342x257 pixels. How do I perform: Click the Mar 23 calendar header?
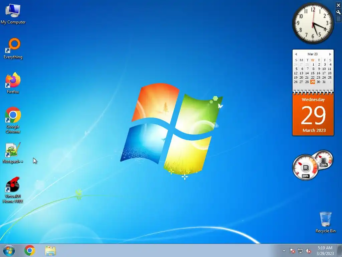coord(313,54)
